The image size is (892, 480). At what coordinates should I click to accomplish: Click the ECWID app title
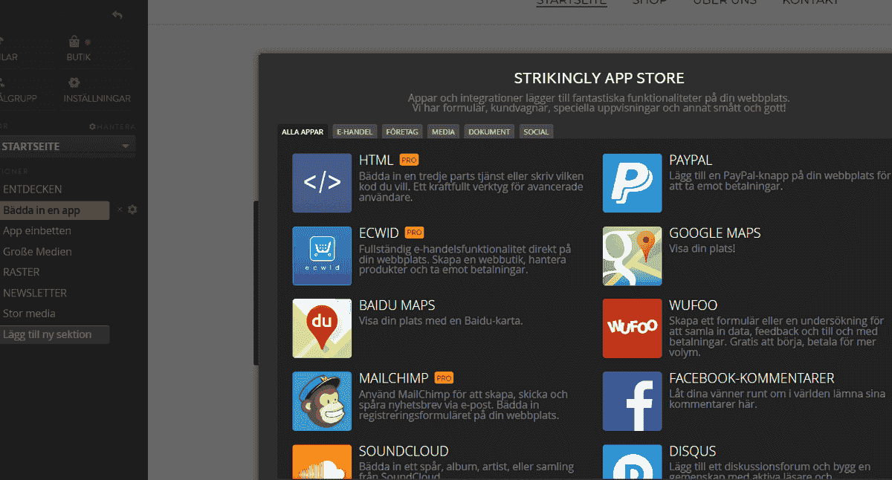(x=379, y=233)
